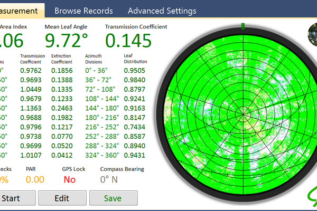Click the center of the hemispherical canopy plot
Viewport: 317px width, 211px height.
tap(243, 114)
